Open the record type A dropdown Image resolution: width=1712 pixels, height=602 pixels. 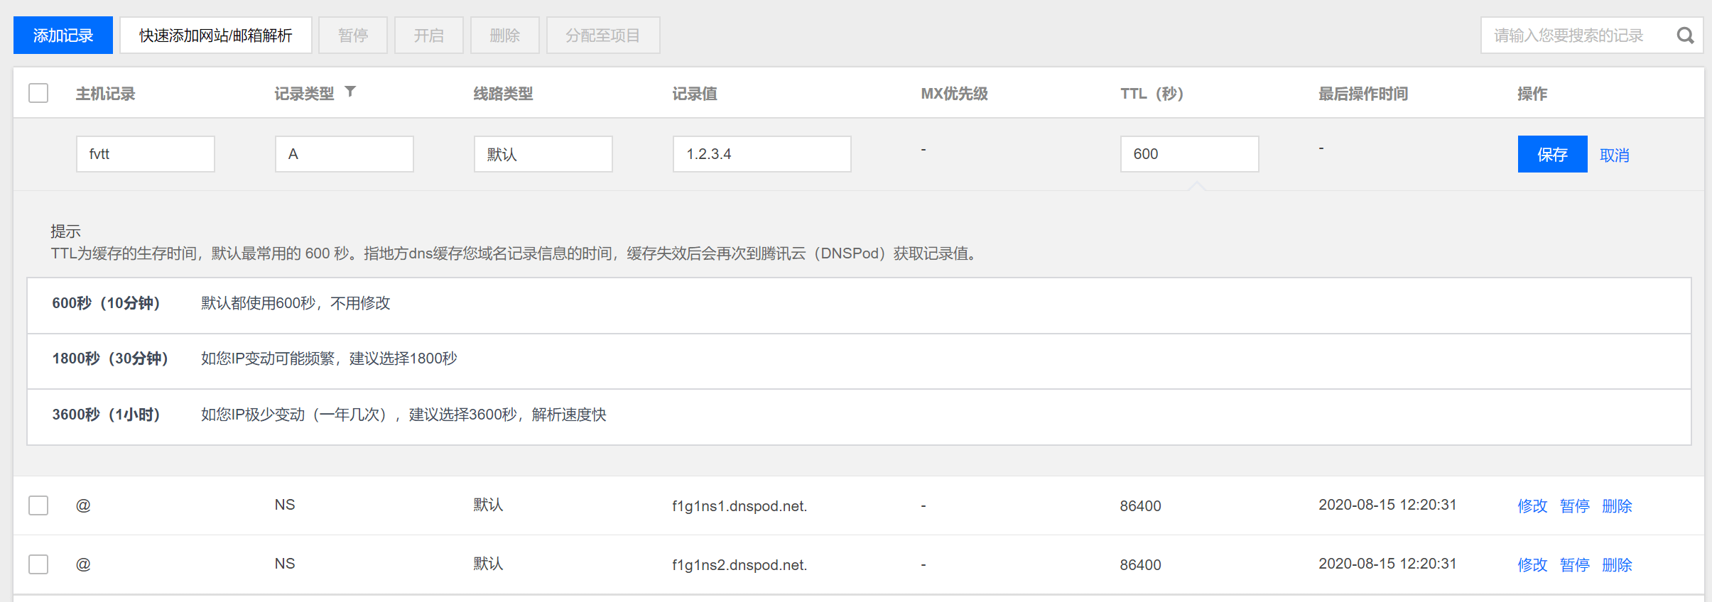[344, 154]
